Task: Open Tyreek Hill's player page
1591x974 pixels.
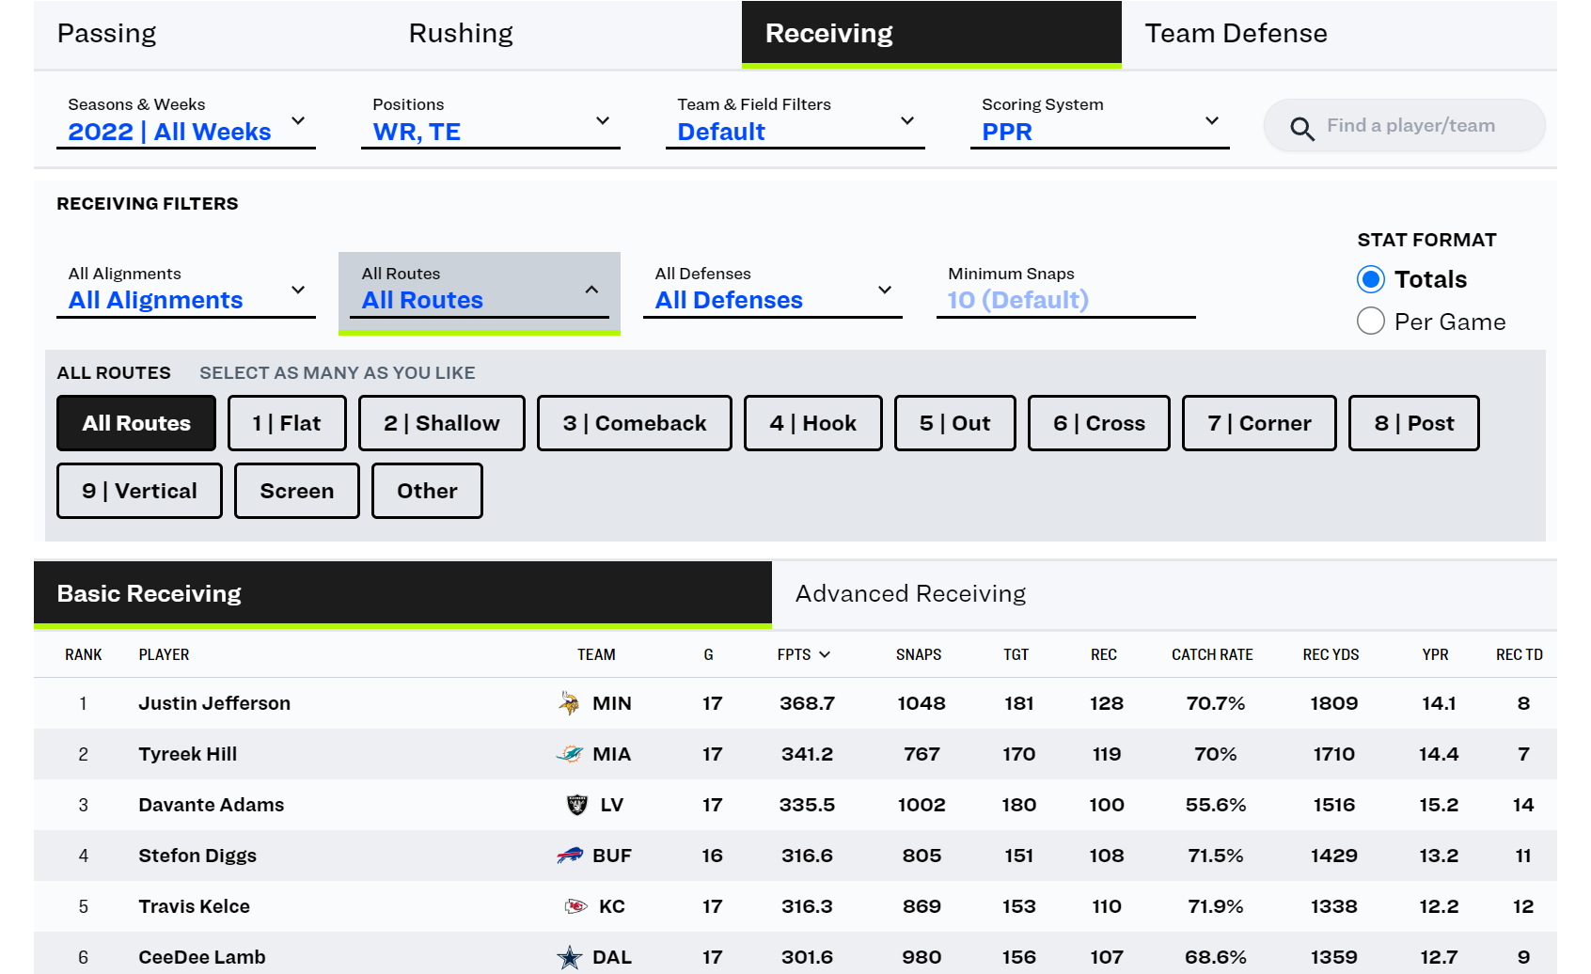Action: (187, 754)
